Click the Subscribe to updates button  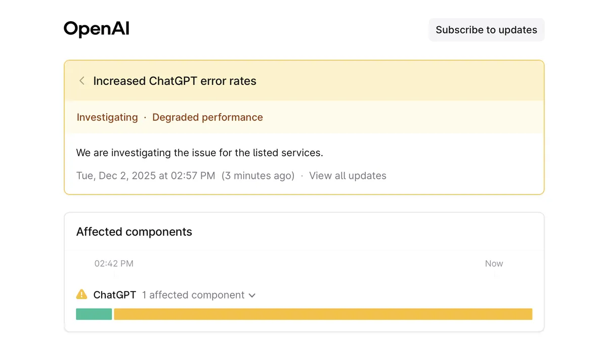[486, 29]
